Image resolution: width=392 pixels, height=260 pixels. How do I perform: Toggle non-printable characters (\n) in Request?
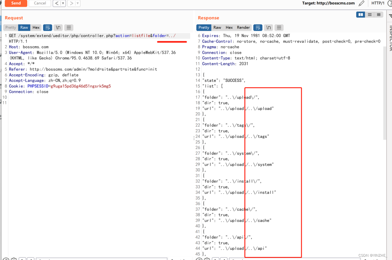click(x=58, y=27)
